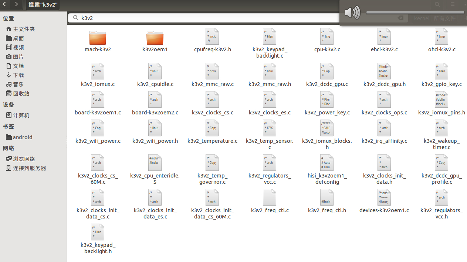Screen dimensions: 467x262
Task: Select the k3v2_clocks_ops.c file icon
Action: pyautogui.click(x=384, y=100)
